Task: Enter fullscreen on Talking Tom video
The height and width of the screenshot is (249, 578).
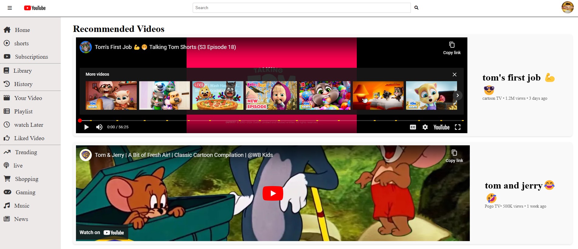Action: click(x=457, y=127)
